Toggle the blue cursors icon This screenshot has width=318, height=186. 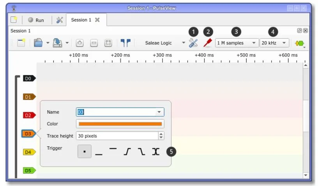(x=125, y=43)
